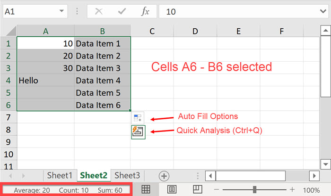The width and height of the screenshot is (331, 196).
Task: Open the Name Box dropdown arrow
Action: click(x=61, y=11)
